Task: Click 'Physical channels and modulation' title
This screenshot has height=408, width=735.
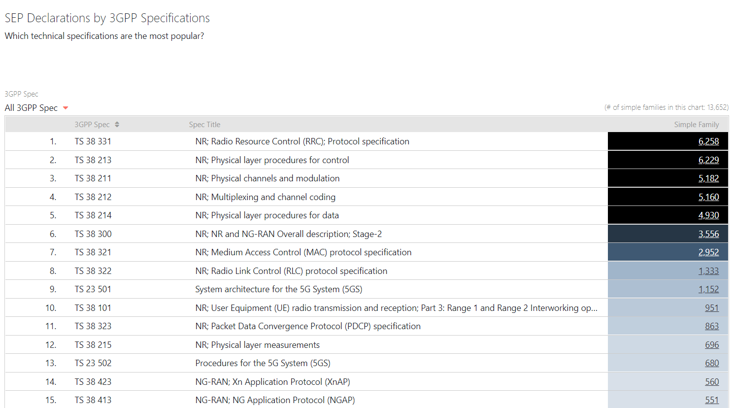Action: (x=267, y=178)
